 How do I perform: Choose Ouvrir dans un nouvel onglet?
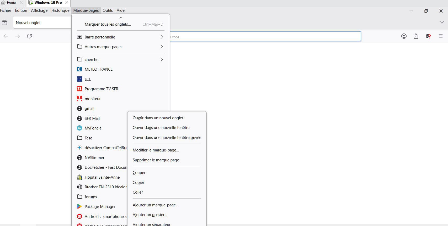(x=158, y=118)
